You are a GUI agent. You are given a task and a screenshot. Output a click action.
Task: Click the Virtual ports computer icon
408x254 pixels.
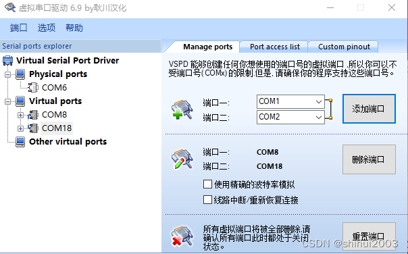click(x=20, y=101)
